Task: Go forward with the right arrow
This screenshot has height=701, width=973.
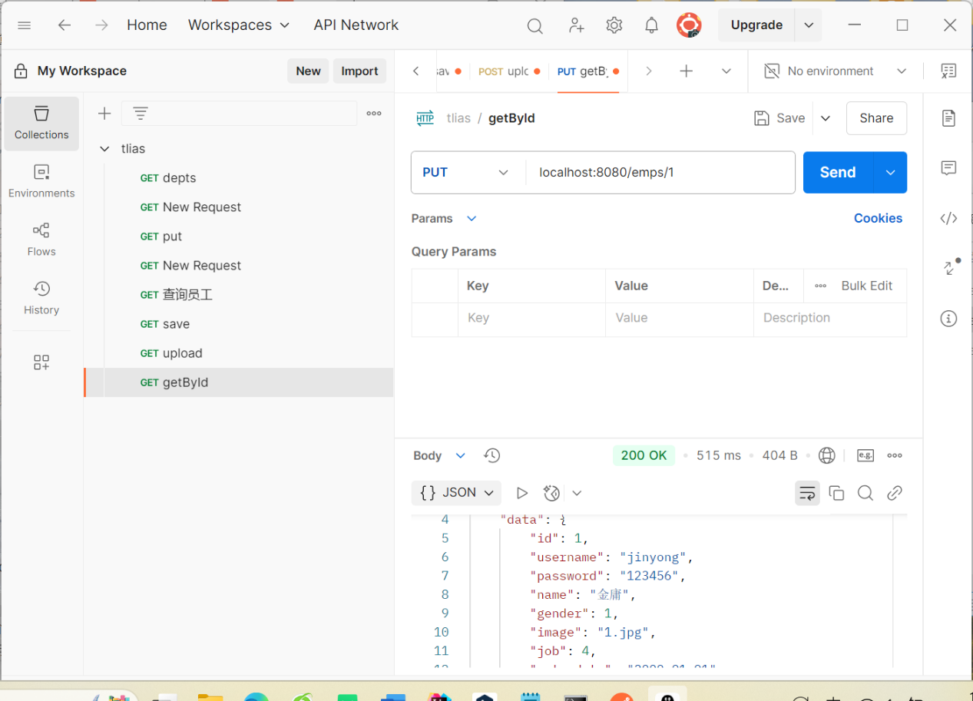Action: [101, 25]
